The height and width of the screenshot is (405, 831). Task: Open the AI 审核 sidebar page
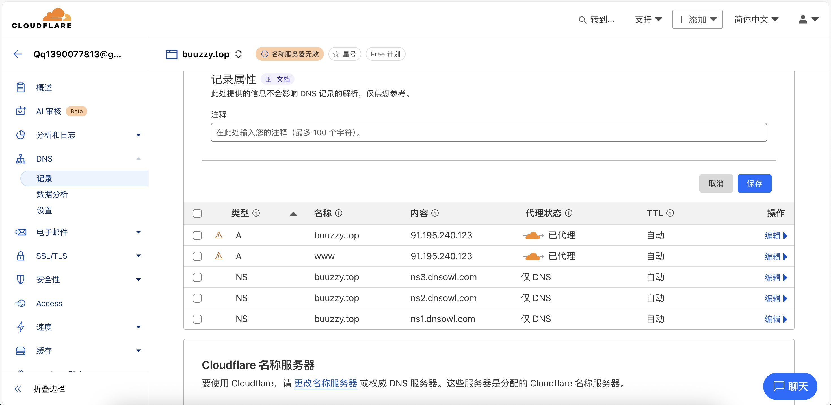point(48,111)
